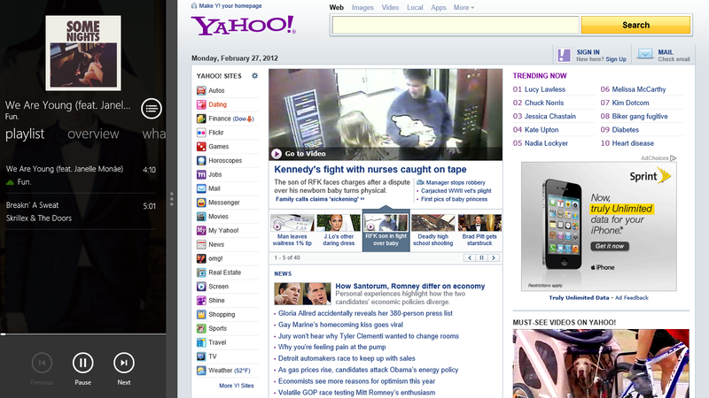
Task: Open How Santorum, Romney differ on economy
Action: 410,286
